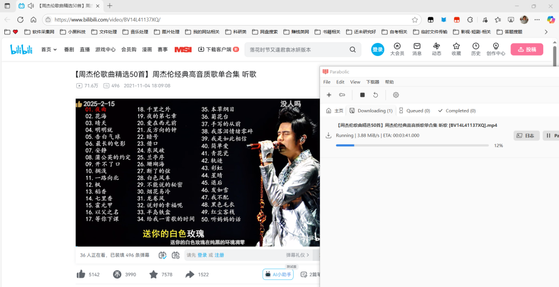
Task: Switch to the 主页 home tab in Parabolic
Action: (335, 111)
